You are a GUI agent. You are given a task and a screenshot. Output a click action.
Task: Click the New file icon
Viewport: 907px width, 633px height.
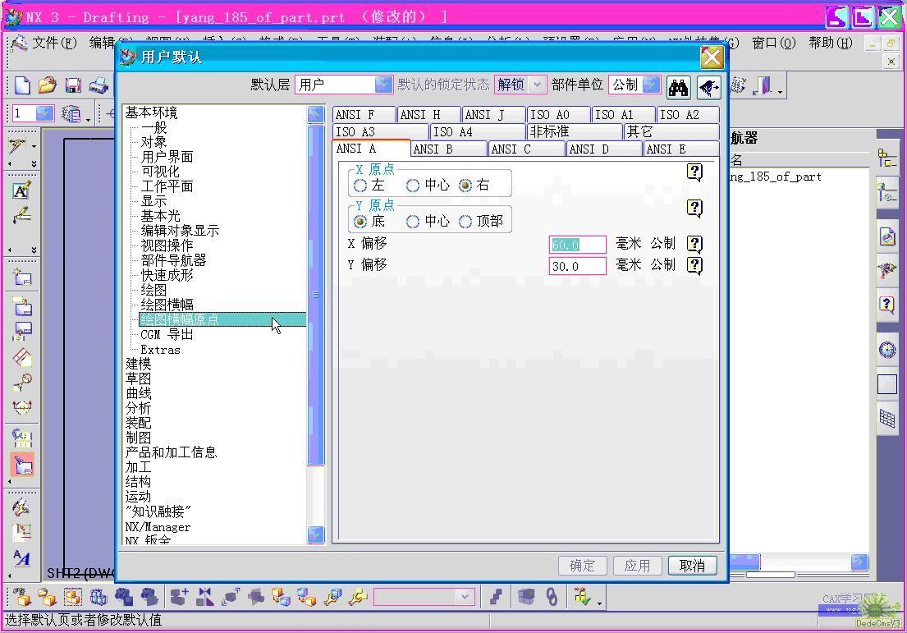[x=22, y=85]
